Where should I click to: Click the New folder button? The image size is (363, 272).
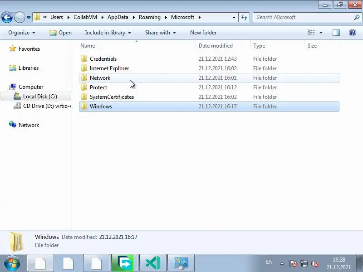click(203, 33)
